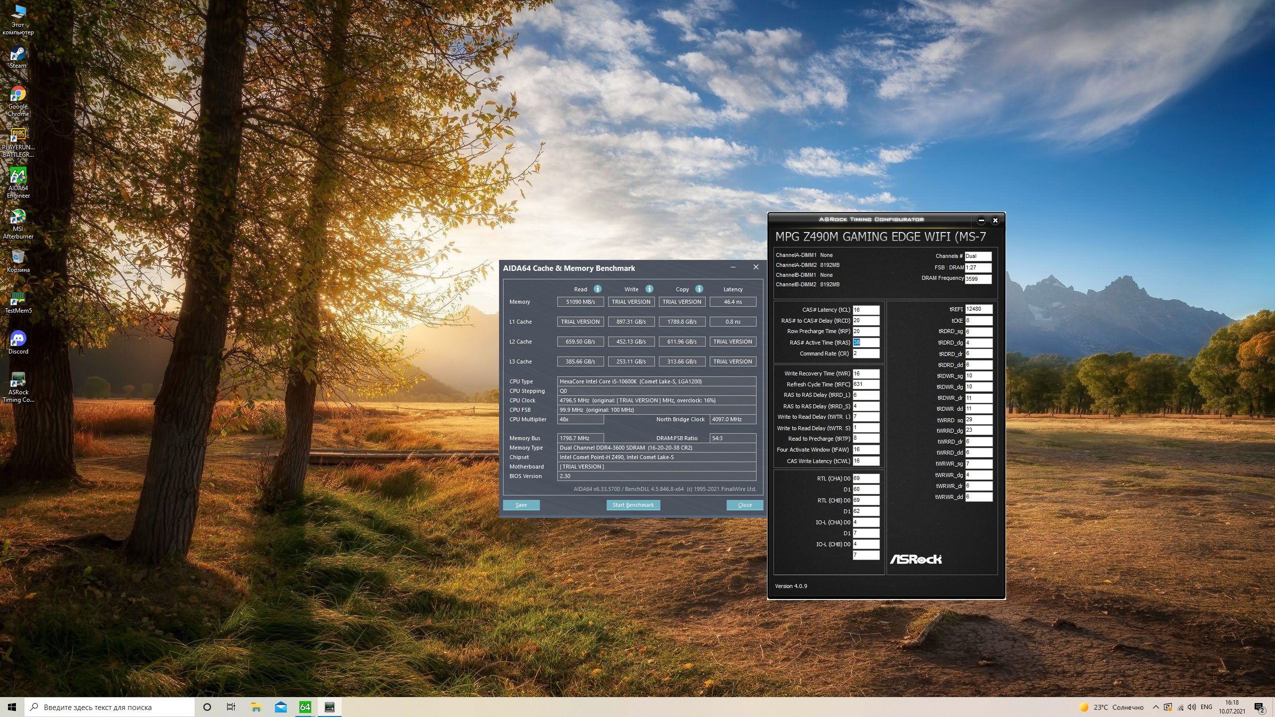Click the Copy info icon in AIDA64
1275x717 pixels.
(x=699, y=289)
